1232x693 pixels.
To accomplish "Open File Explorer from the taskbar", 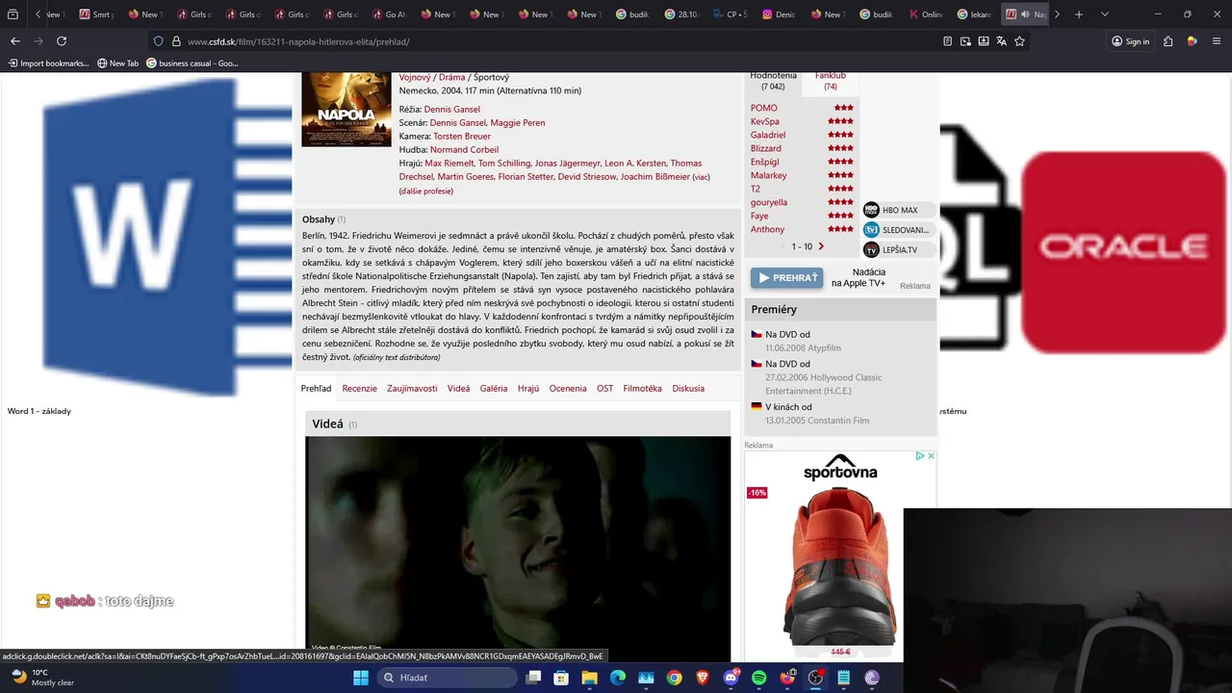I will 589,678.
